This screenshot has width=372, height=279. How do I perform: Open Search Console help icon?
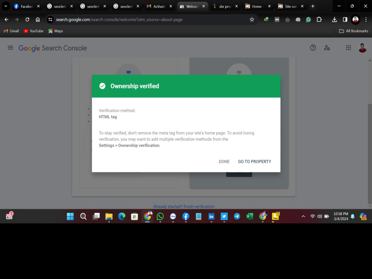(313, 48)
